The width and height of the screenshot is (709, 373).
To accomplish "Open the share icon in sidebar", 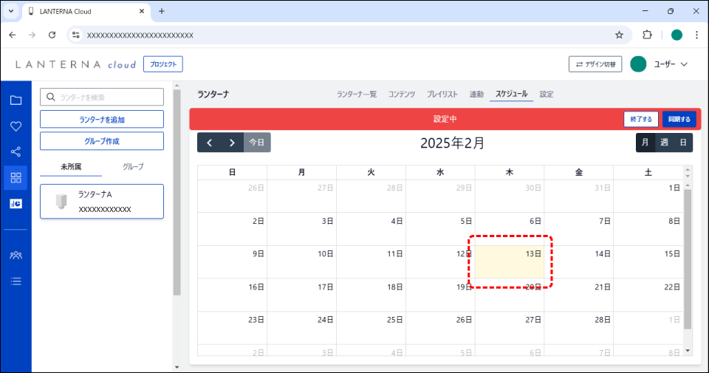I will point(16,152).
